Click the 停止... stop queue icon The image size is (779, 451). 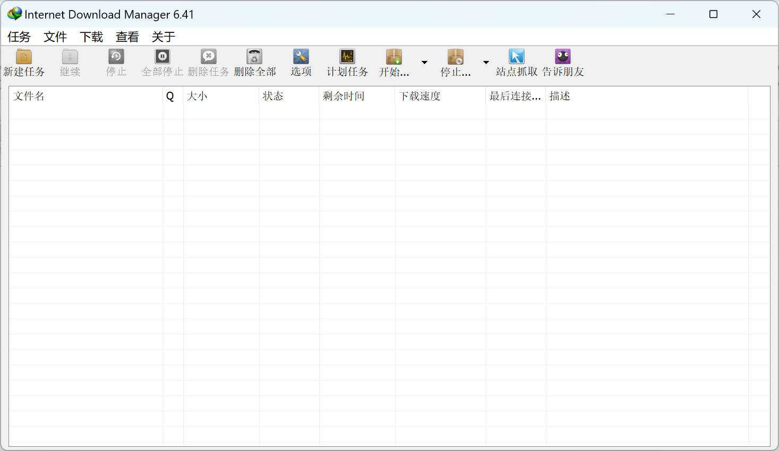click(x=456, y=57)
